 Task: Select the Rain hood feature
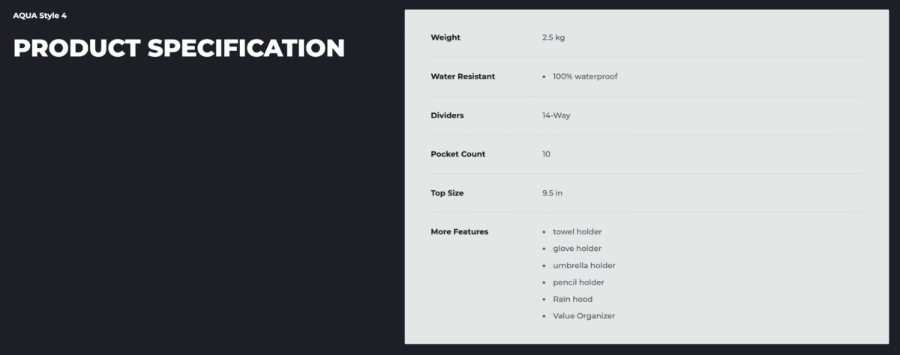[573, 300]
